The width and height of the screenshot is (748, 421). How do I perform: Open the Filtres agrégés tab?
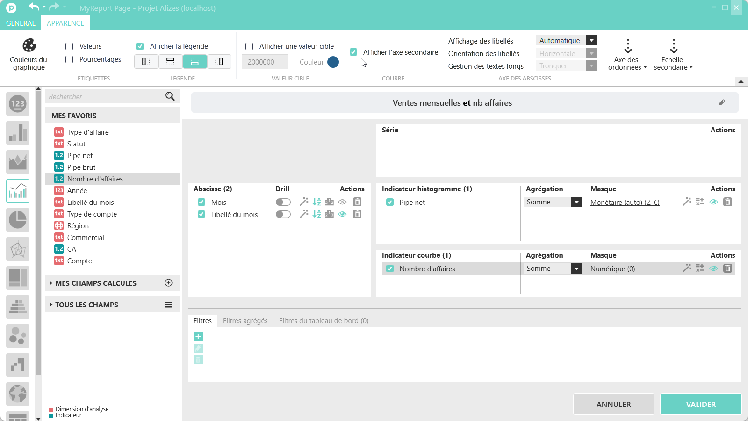click(245, 321)
